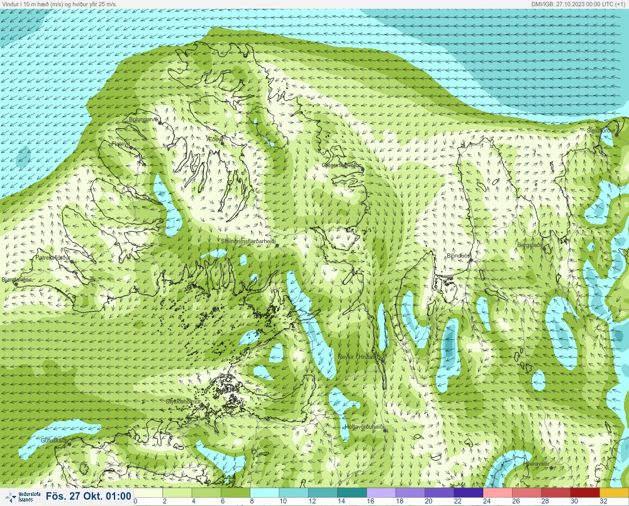Image resolution: width=629 pixels, height=506 pixels.
Task: Click the Stykkishólmur station label
Action: pos(183,402)
